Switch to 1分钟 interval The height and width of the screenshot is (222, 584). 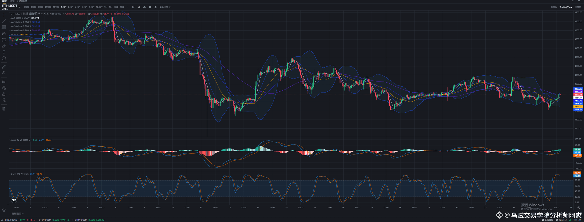[x=26, y=7]
